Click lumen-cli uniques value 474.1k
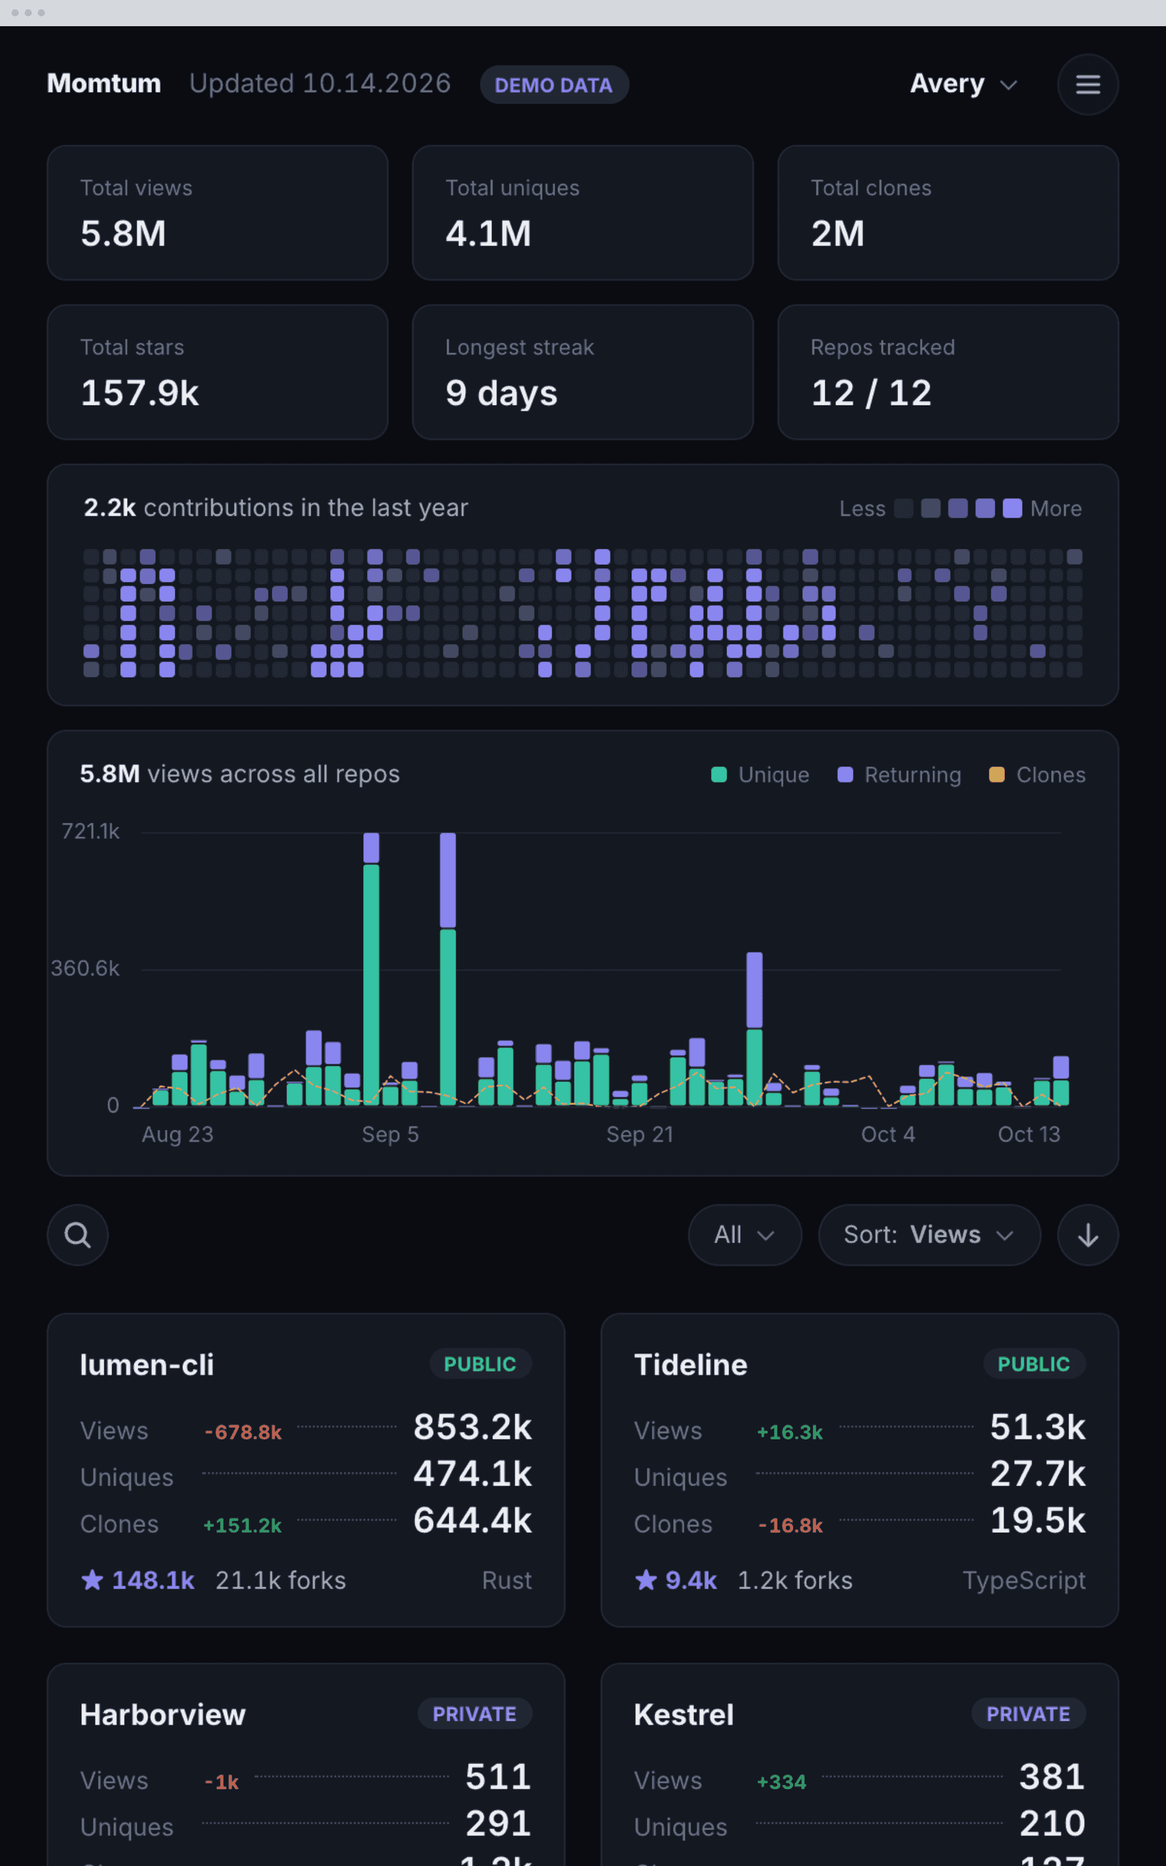The width and height of the screenshot is (1166, 1866). coord(472,1474)
